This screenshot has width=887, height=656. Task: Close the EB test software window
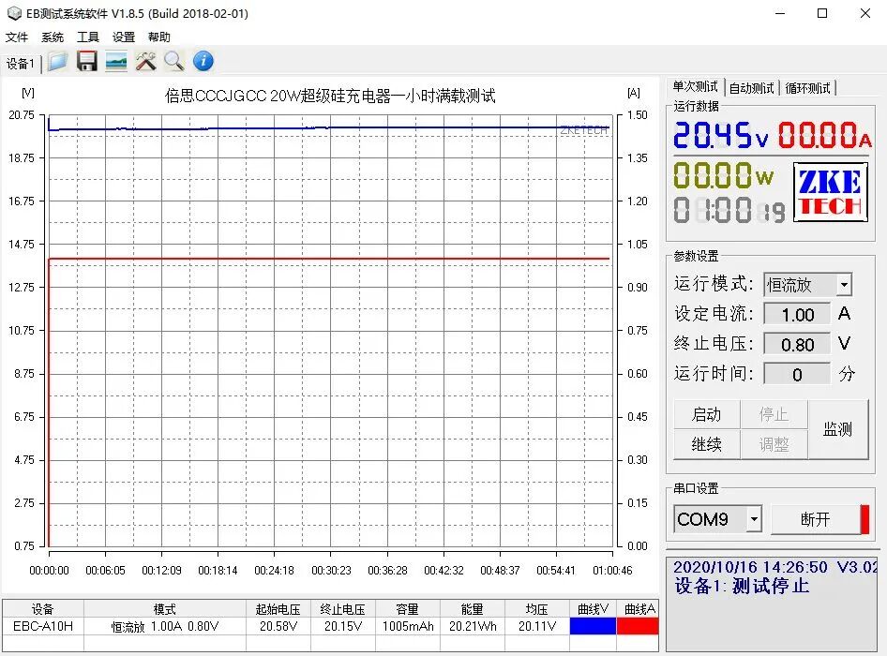click(865, 13)
